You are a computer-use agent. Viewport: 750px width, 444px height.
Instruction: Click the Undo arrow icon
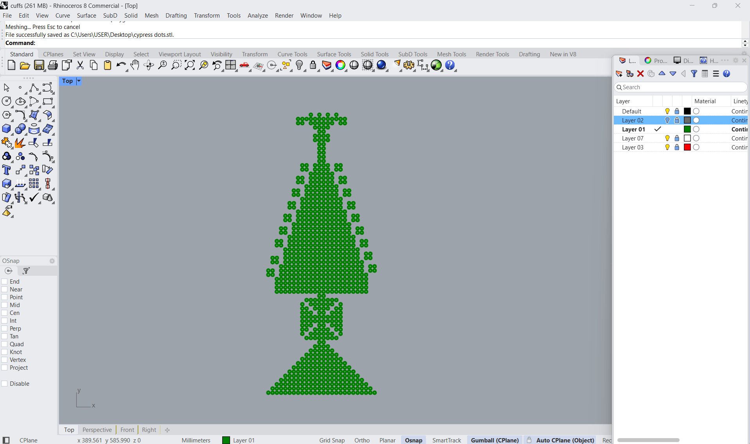(121, 65)
